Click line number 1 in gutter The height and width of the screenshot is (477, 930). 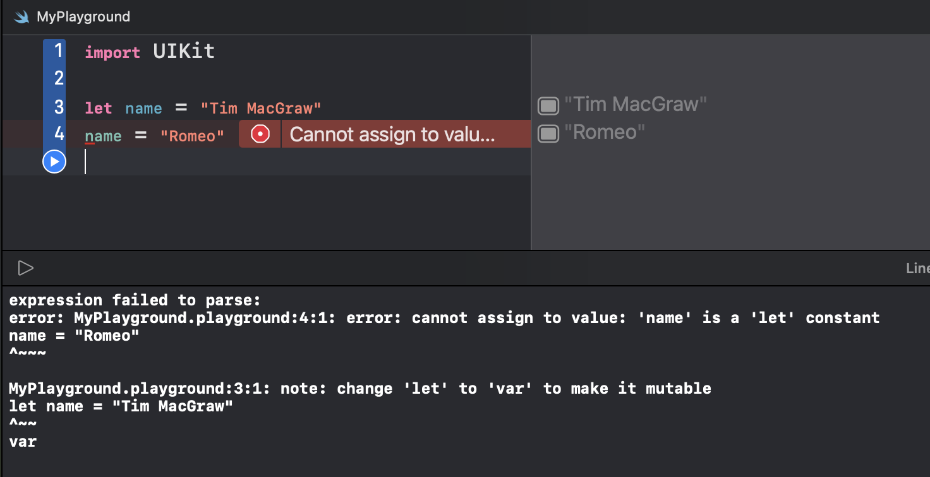(x=59, y=50)
